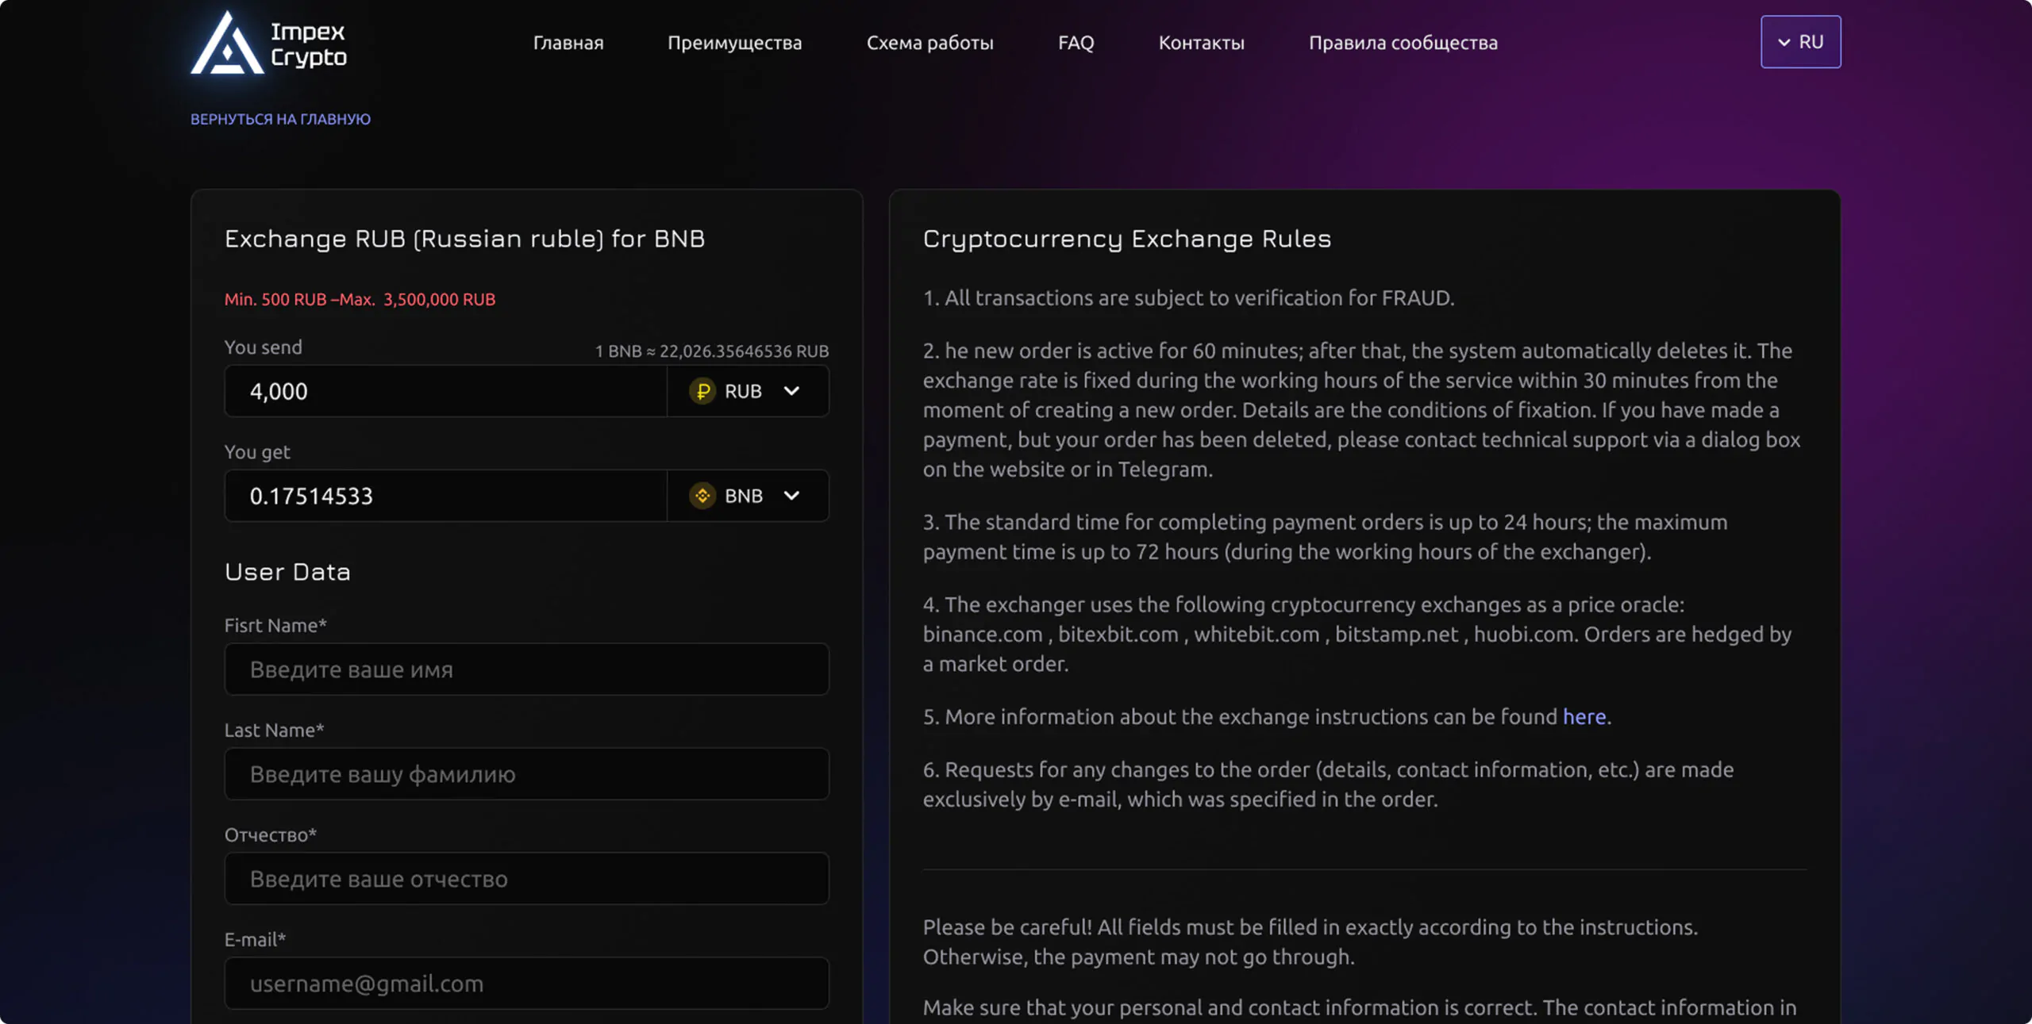Image resolution: width=2032 pixels, height=1024 pixels.
Task: Click the First Name input field
Action: click(527, 669)
